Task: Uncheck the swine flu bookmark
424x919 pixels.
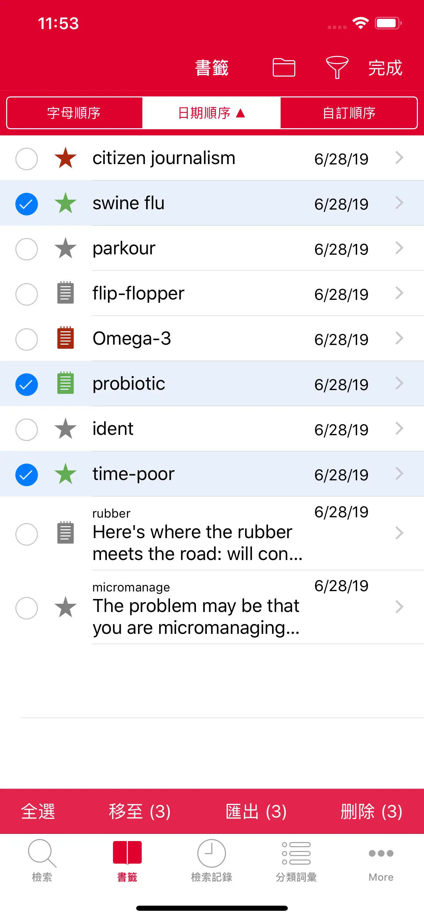Action: click(x=27, y=204)
